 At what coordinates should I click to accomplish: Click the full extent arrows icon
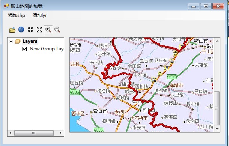[39, 30]
